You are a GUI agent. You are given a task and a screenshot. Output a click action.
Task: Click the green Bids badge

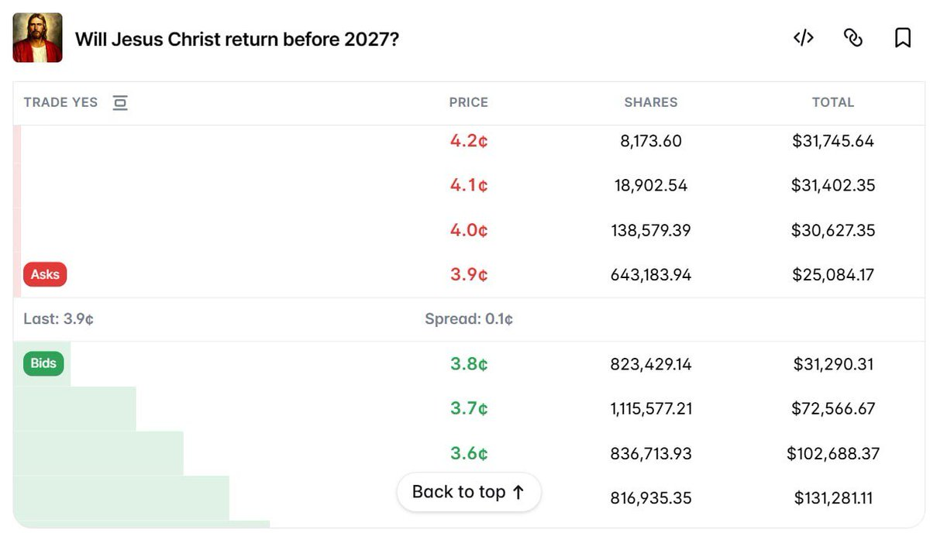tap(43, 363)
